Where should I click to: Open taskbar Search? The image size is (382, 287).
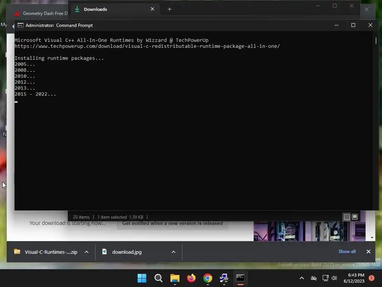point(158,278)
